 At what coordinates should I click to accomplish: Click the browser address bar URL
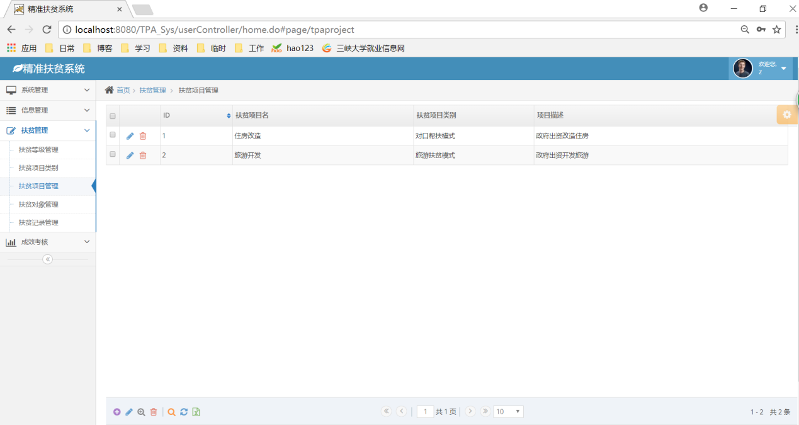pyautogui.click(x=215, y=30)
